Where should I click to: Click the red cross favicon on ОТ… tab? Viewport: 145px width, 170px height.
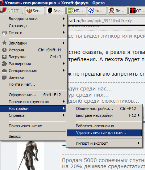[133, 11]
